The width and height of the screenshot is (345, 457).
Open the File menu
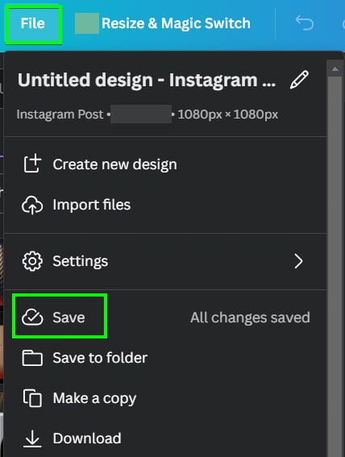[33, 23]
